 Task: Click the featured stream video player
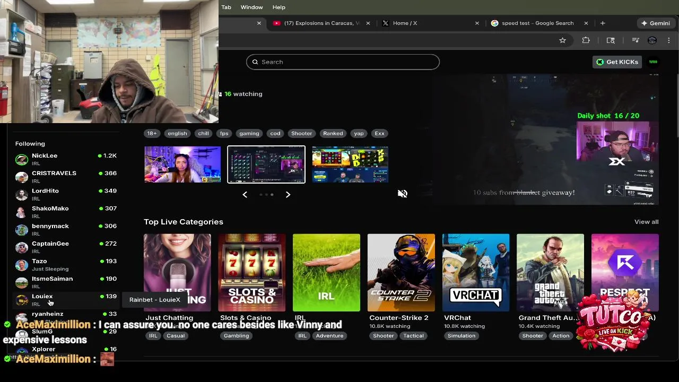point(545,140)
